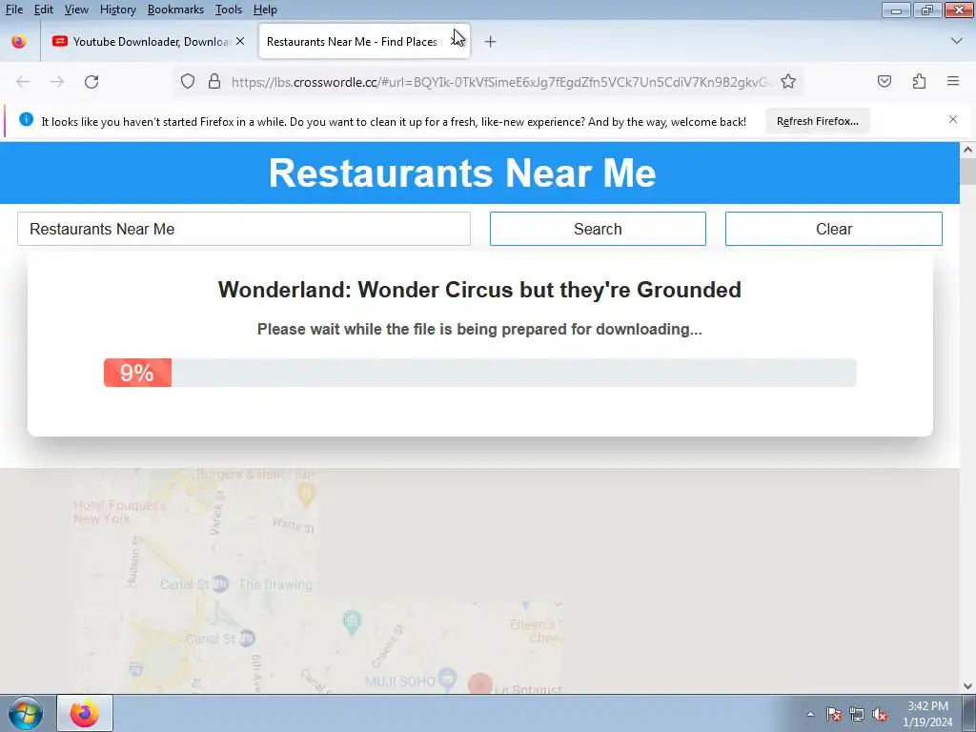
Task: Click the Refresh Firefox... button
Action: (817, 121)
